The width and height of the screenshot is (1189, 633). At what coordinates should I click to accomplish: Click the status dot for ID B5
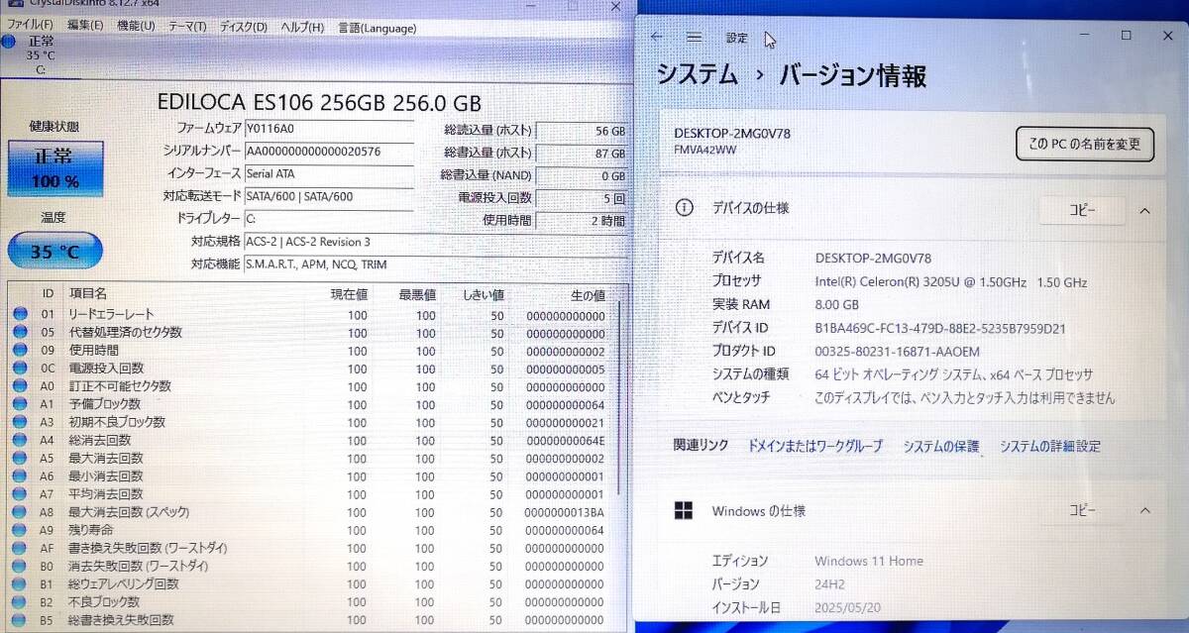point(21,620)
